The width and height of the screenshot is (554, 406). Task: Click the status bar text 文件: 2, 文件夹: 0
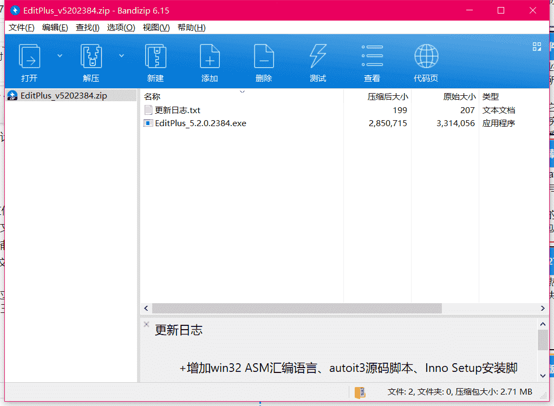point(420,391)
